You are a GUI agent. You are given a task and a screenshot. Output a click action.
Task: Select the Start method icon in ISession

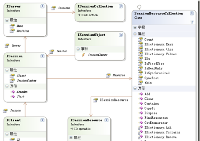click(13, 97)
